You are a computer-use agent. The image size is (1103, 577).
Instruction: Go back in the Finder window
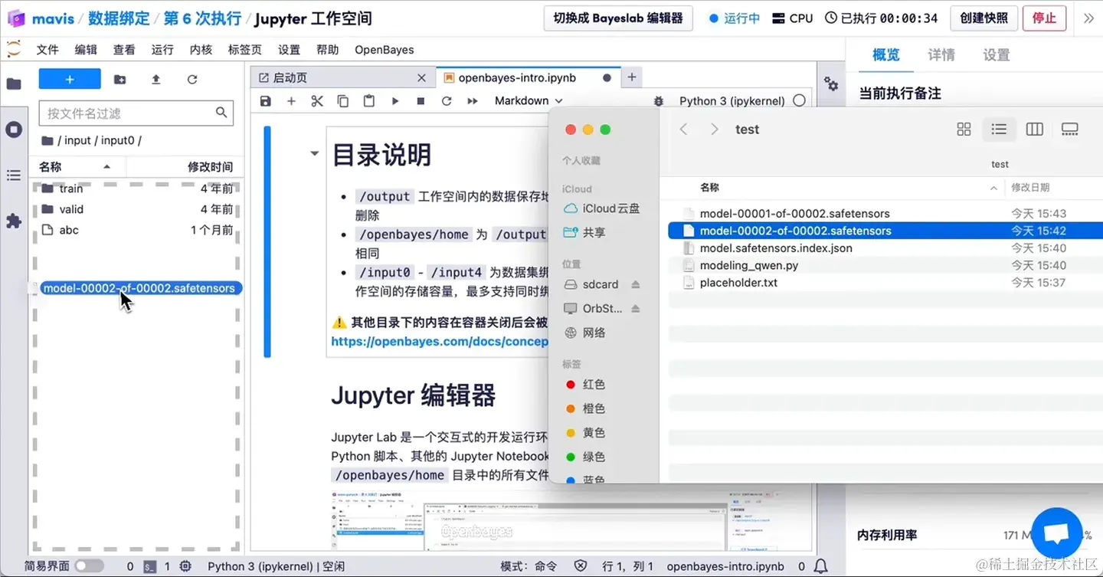[684, 129]
